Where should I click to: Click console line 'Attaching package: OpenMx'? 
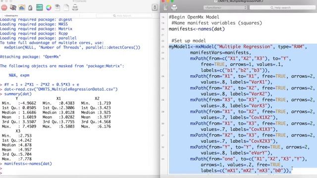coord(30,57)
